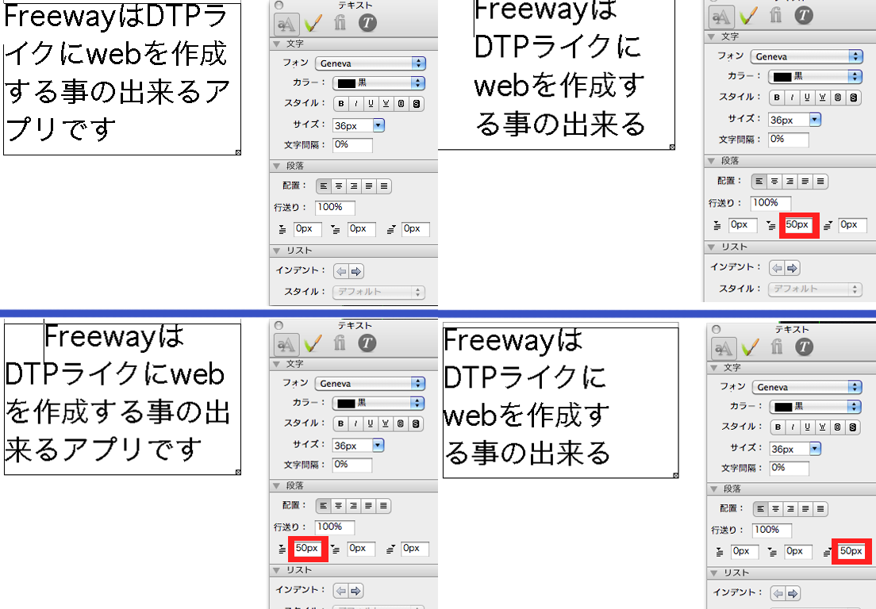Click 行送り 100% field in lower-right panel
Viewport: 876px width, 609px height.
pyautogui.click(x=773, y=530)
